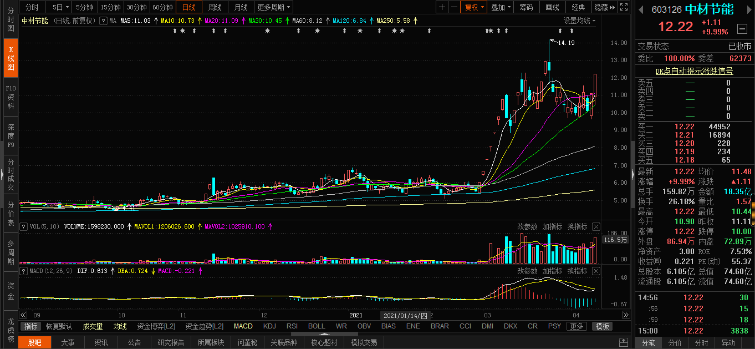The image size is (755, 349).
Task: Open fullscreen chart mode icon
Action: [x=624, y=7]
